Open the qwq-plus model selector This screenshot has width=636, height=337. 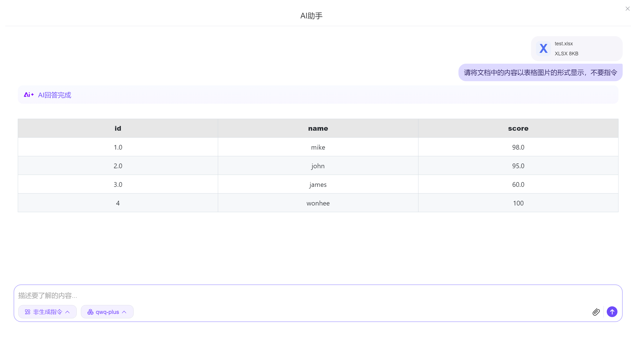pos(107,312)
